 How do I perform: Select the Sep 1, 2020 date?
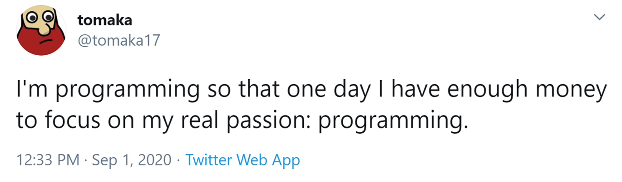(133, 160)
